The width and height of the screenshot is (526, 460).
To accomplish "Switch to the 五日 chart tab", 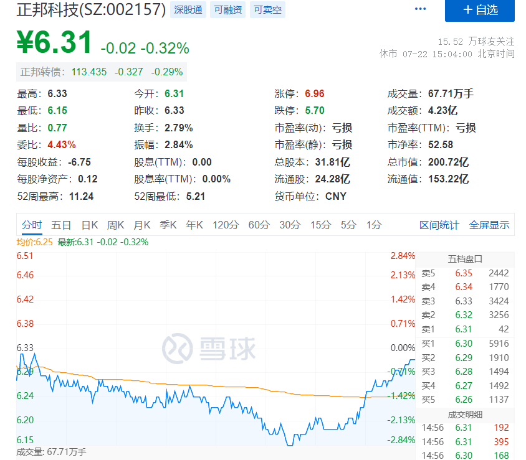I will point(61,225).
